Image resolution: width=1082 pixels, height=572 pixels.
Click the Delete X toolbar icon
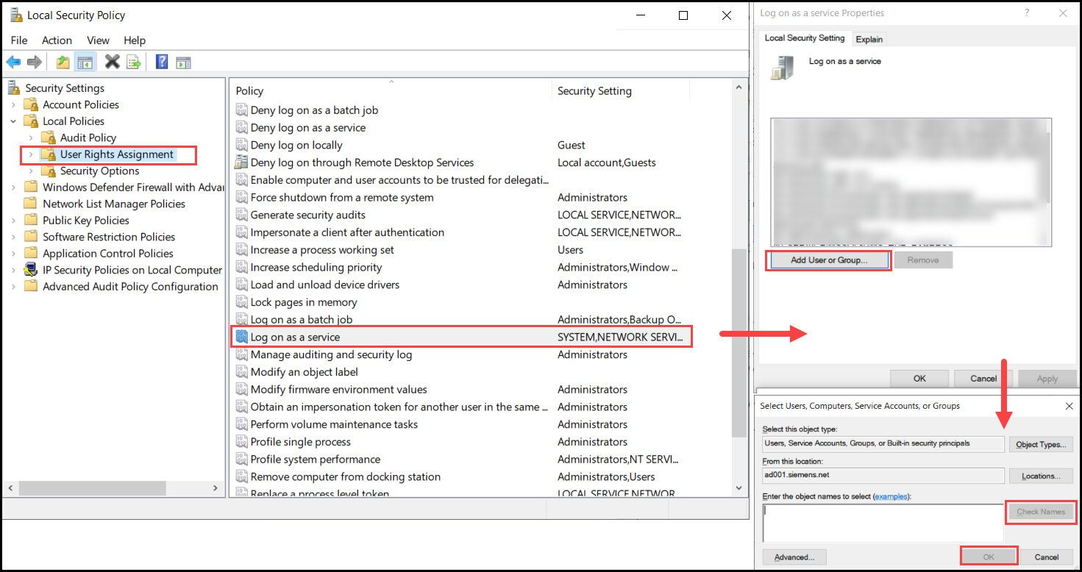coord(112,62)
